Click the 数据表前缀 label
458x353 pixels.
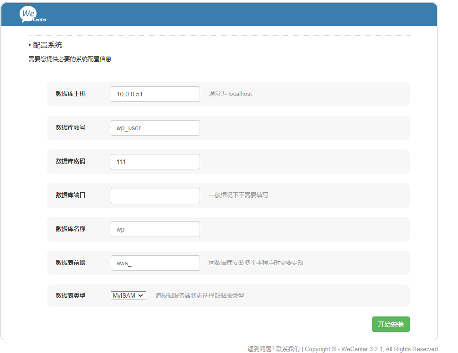click(x=70, y=263)
